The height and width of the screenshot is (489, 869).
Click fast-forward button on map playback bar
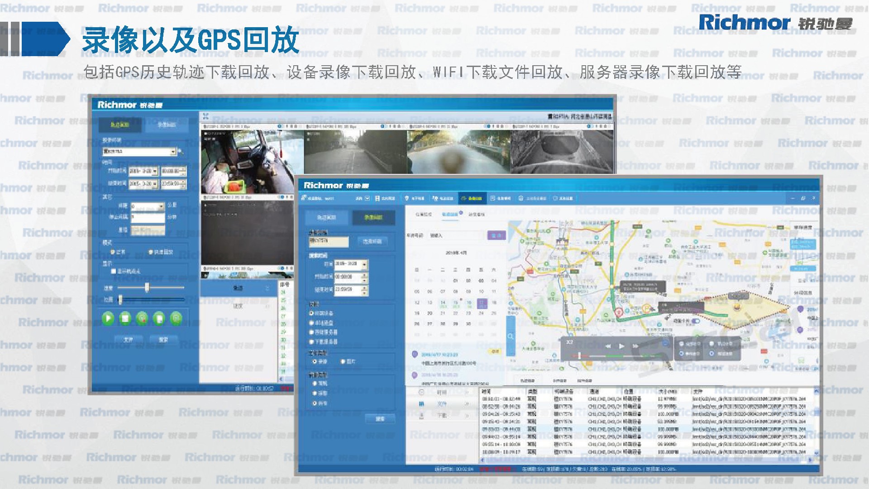coord(635,346)
